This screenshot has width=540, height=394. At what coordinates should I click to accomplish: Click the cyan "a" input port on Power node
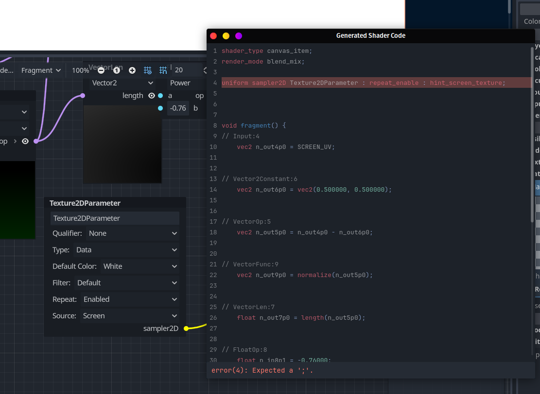tap(161, 96)
